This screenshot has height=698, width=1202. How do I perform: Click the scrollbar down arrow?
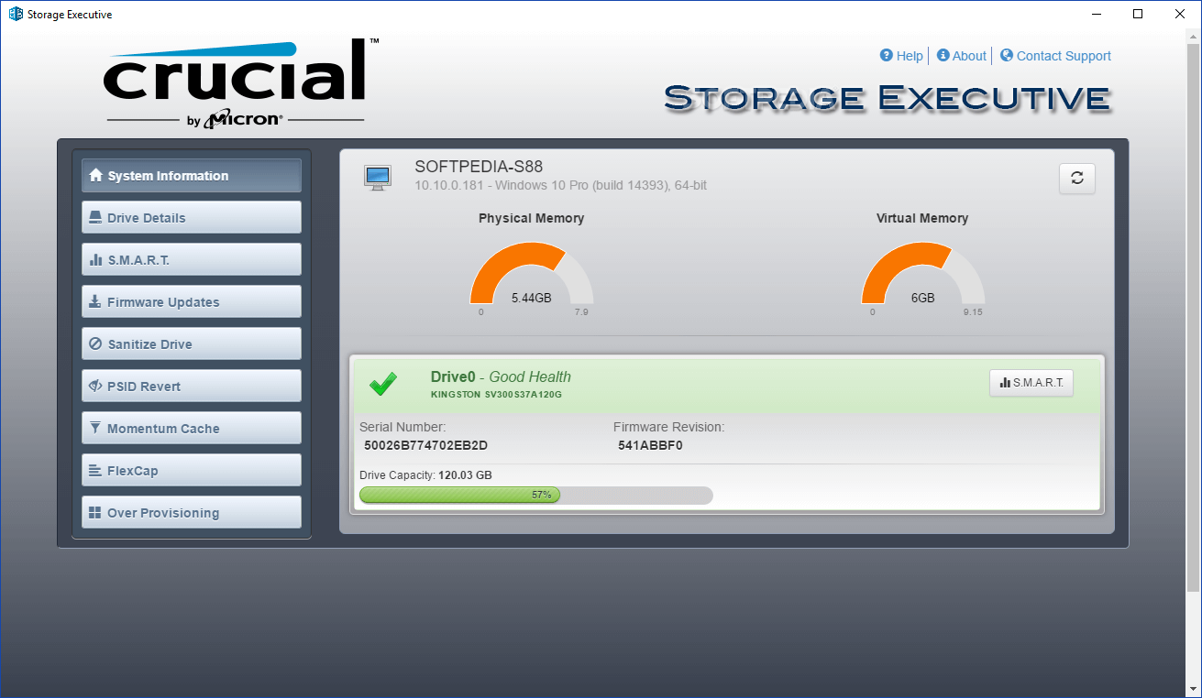click(x=1193, y=689)
